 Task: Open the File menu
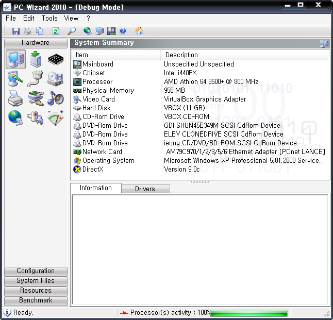coord(11,18)
